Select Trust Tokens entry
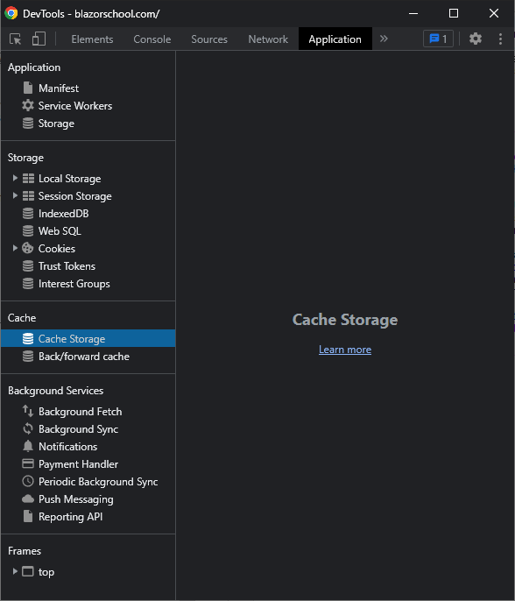The width and height of the screenshot is (515, 601). pyautogui.click(x=67, y=266)
